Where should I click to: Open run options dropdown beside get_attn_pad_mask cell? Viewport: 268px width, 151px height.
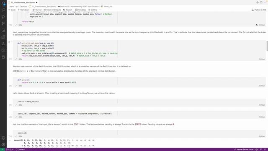[12, 42]
